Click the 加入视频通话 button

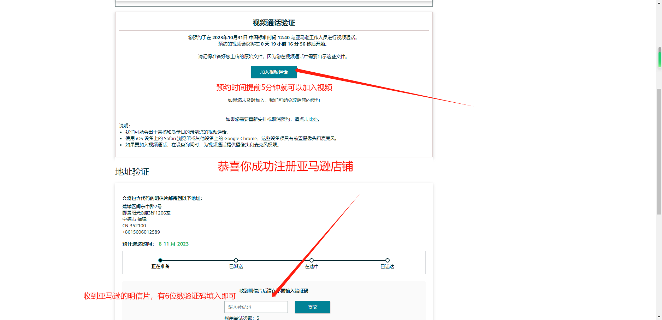tap(274, 72)
